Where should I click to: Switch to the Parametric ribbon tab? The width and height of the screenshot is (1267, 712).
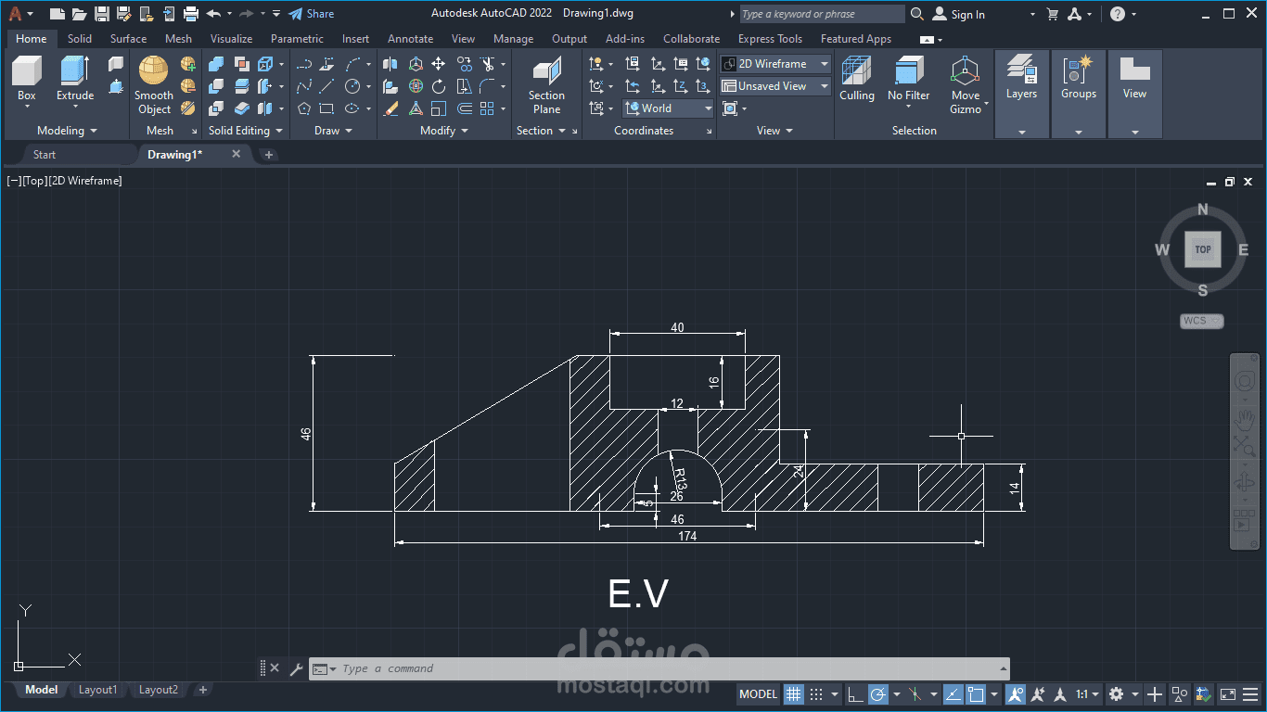pyautogui.click(x=297, y=38)
